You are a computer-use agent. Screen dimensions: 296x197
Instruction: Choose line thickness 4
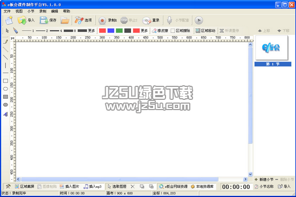[56, 31]
